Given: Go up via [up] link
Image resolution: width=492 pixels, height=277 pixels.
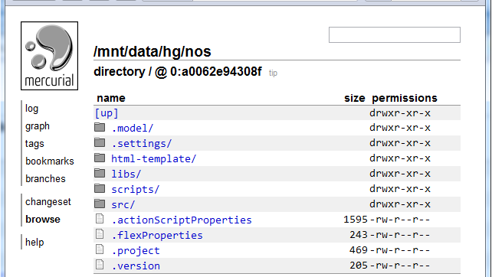Looking at the screenshot, I should point(107,113).
